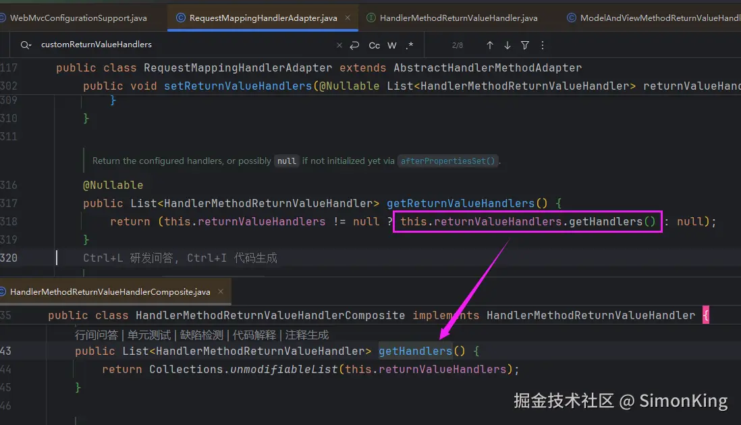Click the new line search icon
Image resolution: width=741 pixels, height=425 pixels.
[354, 45]
